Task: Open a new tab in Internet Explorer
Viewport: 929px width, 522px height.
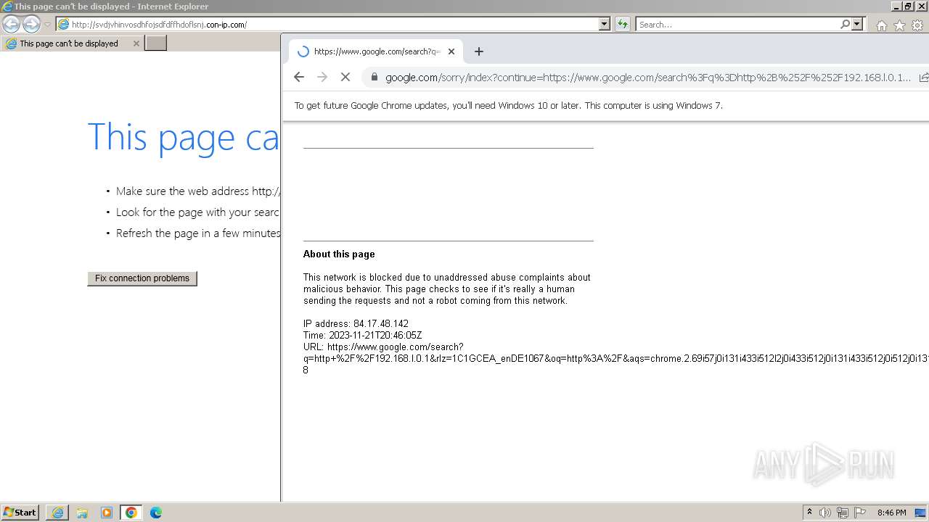Action: 156,43
